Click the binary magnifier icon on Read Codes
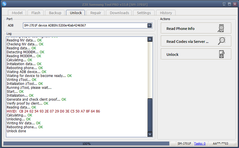 pos(221,41)
